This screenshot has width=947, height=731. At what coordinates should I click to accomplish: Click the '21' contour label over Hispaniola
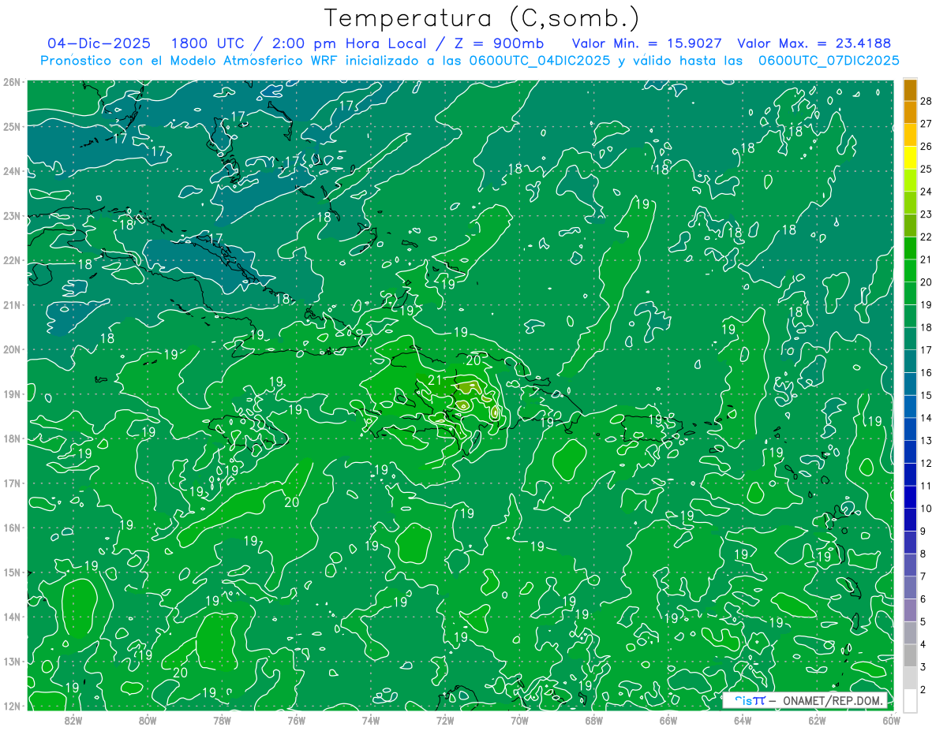pos(435,380)
